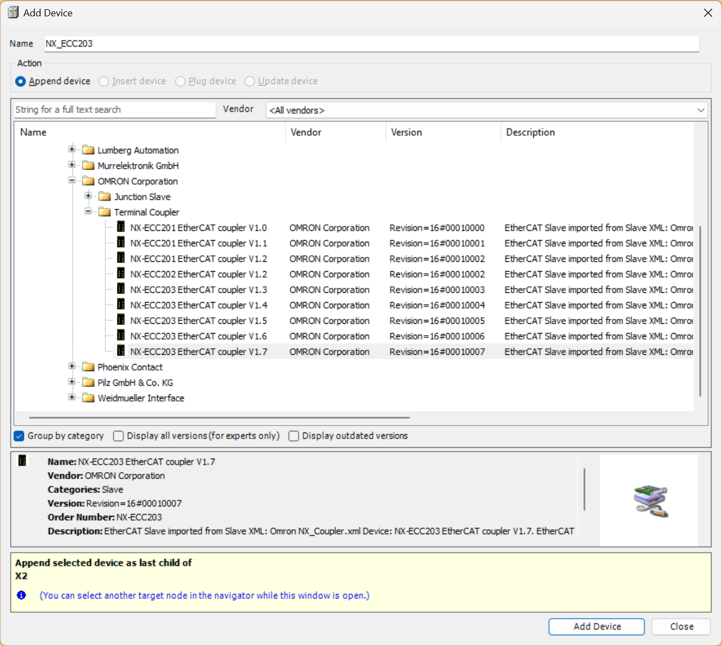This screenshot has width=722, height=646.
Task: Uncheck the Group by category checkbox
Action: [19, 436]
